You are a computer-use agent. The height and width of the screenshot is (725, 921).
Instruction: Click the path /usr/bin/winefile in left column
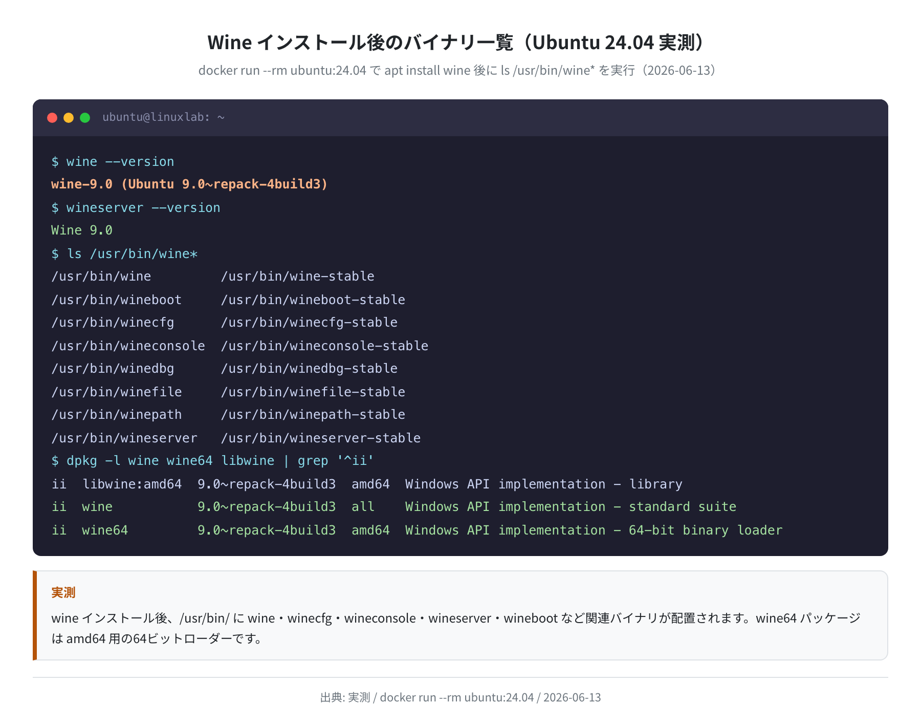(117, 392)
